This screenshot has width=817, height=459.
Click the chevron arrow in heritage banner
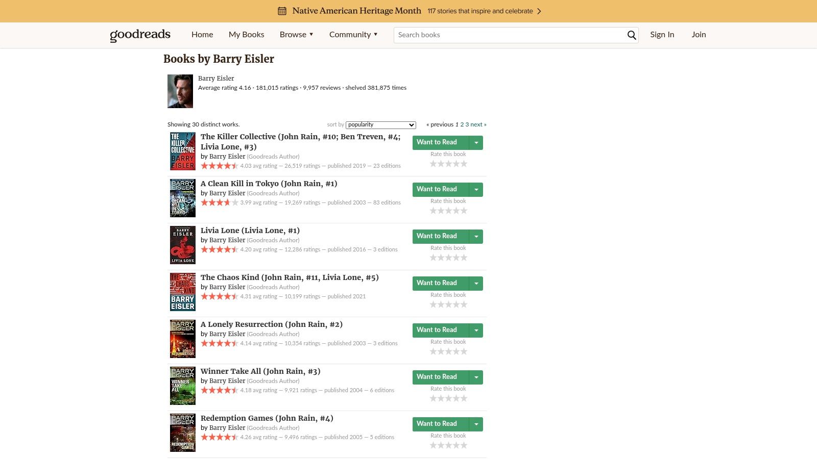click(539, 11)
